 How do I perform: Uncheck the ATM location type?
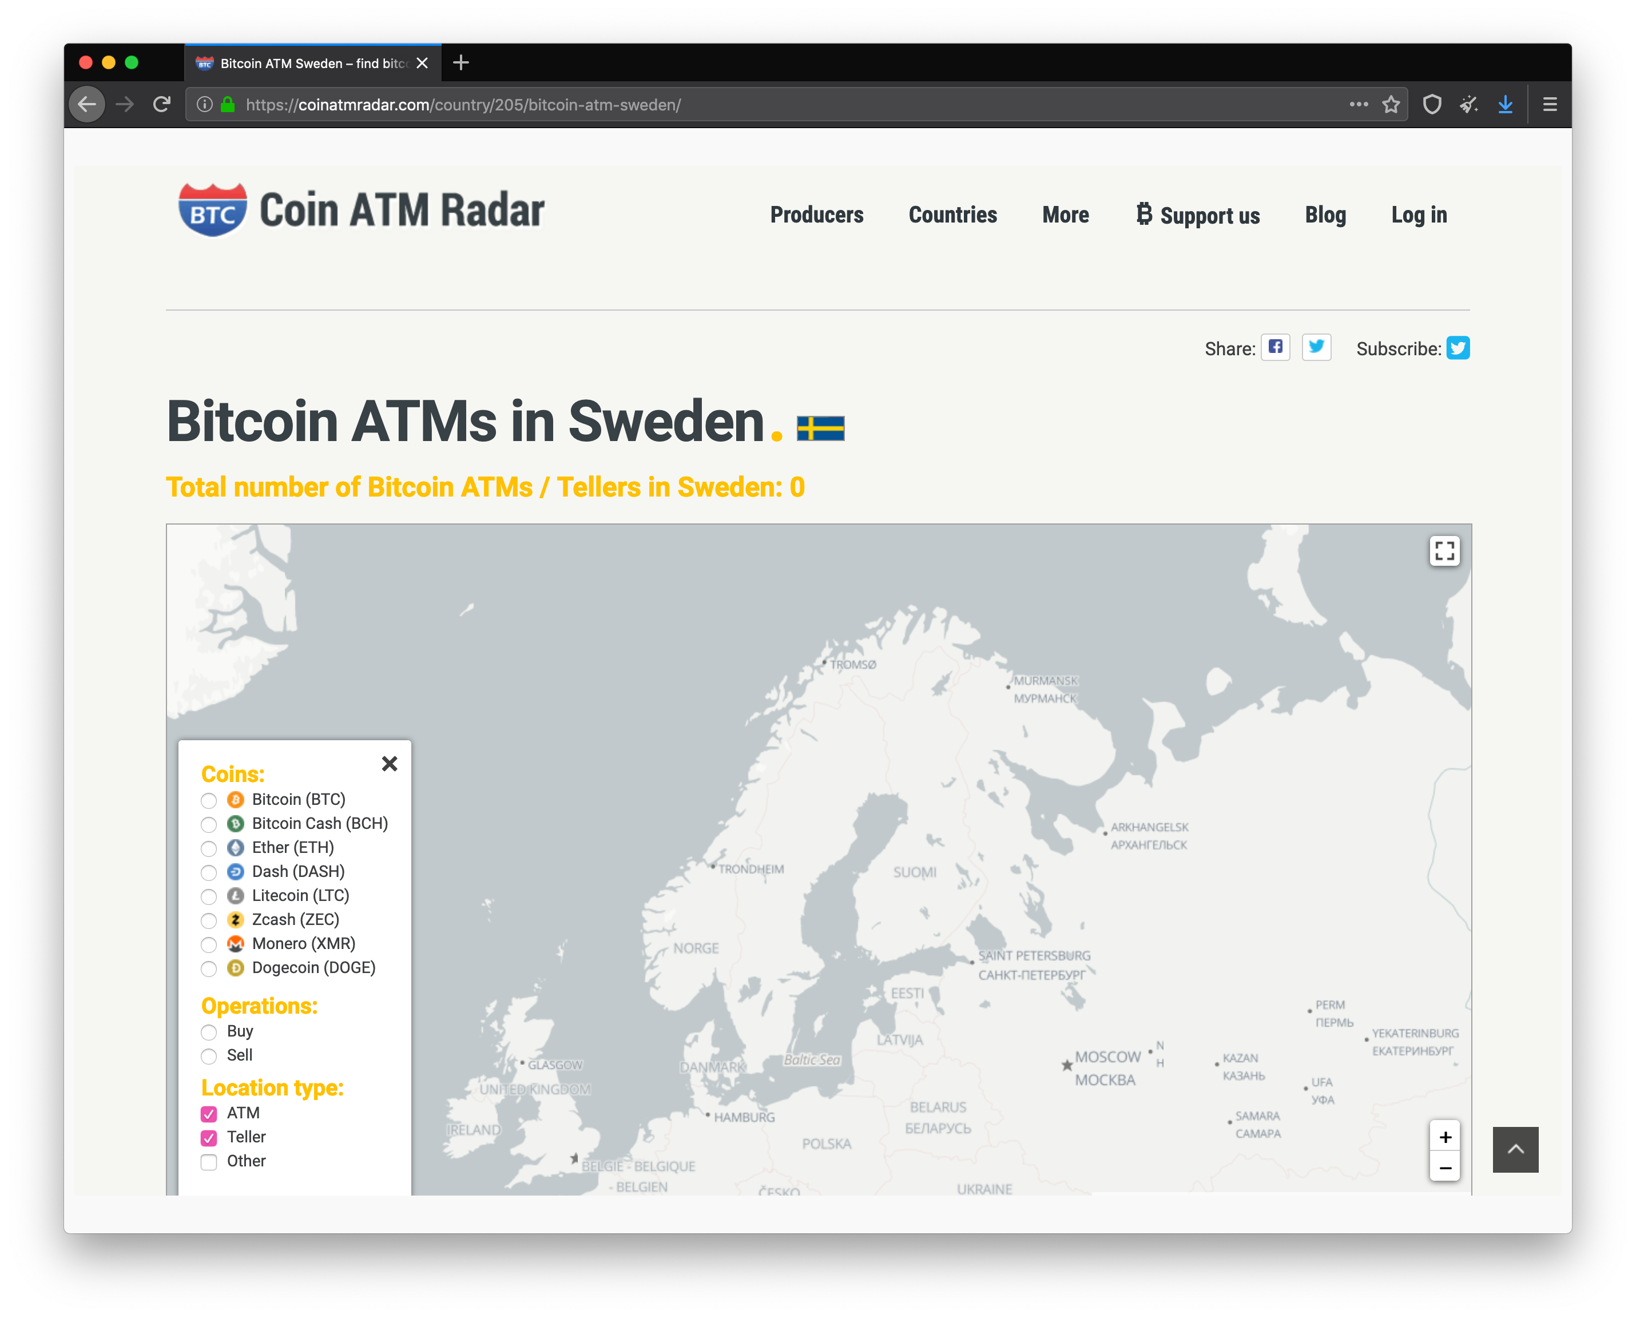[x=208, y=1114]
